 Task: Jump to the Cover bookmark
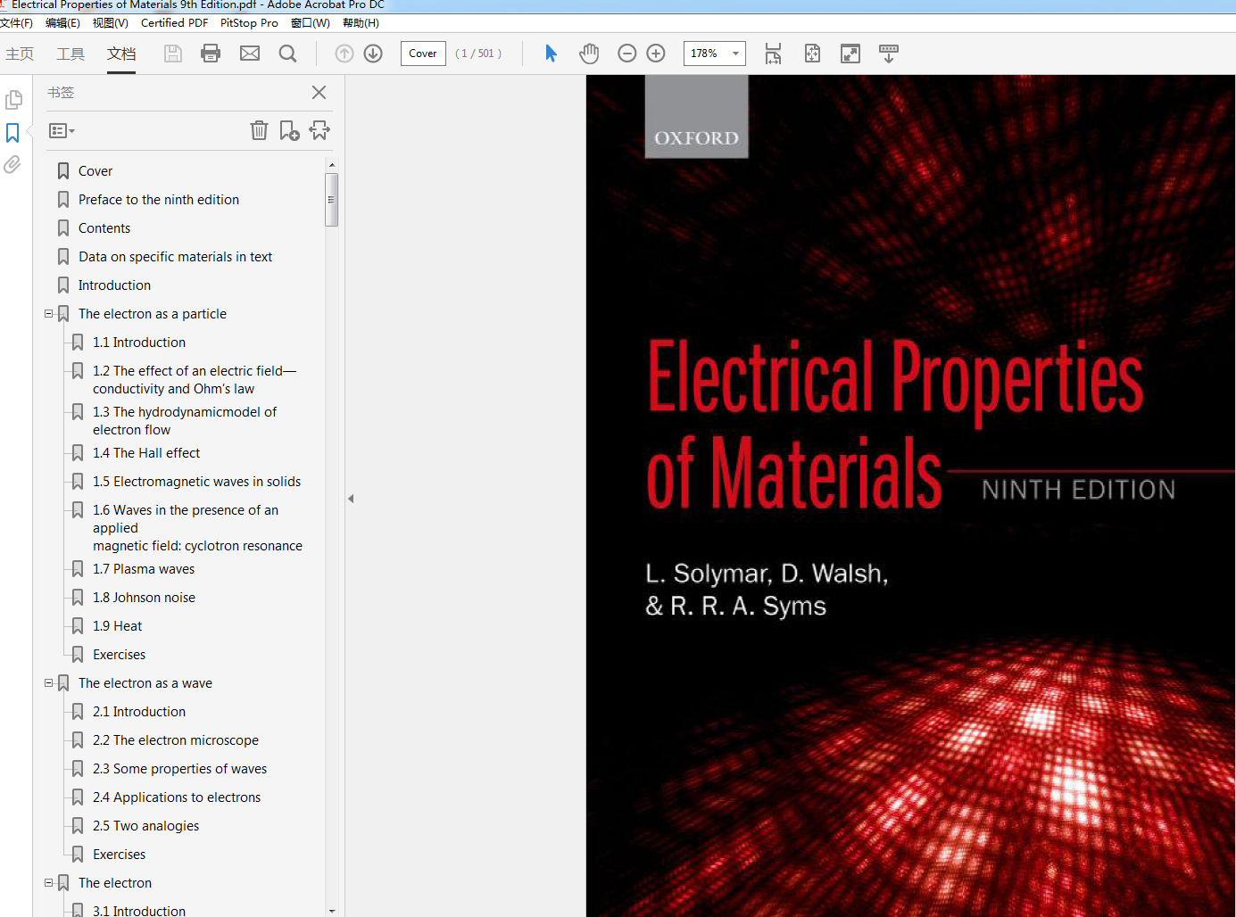(95, 171)
